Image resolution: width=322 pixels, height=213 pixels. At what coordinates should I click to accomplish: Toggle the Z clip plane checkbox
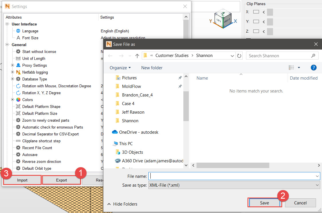(256, 31)
